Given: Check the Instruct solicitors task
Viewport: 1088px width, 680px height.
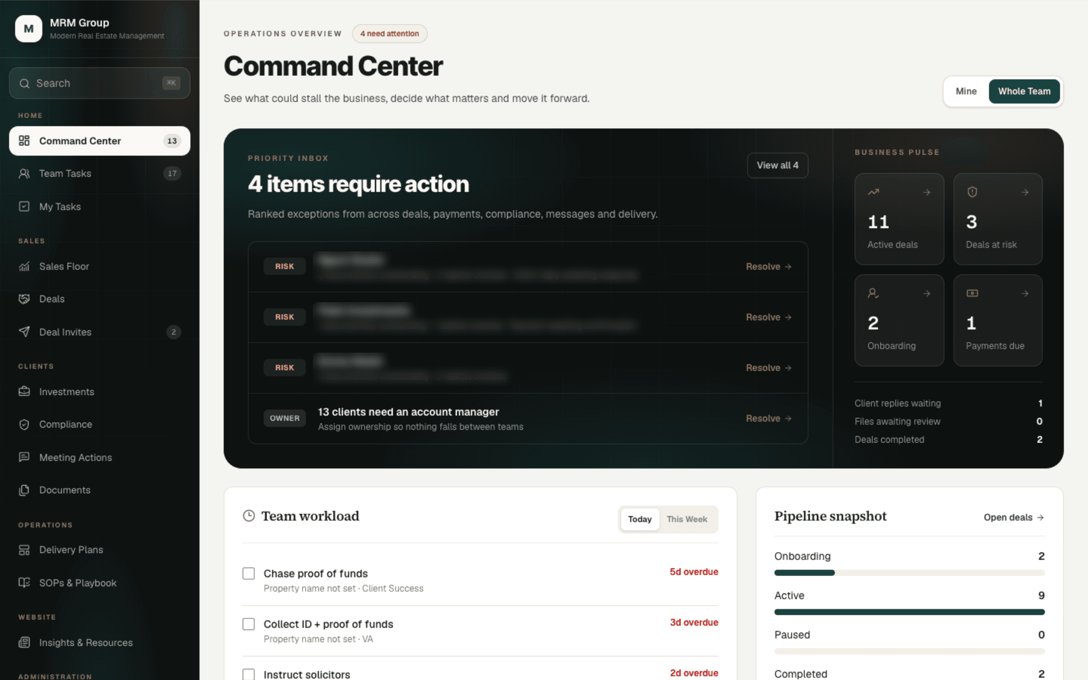Looking at the screenshot, I should pyautogui.click(x=249, y=674).
